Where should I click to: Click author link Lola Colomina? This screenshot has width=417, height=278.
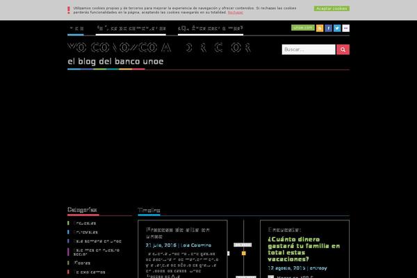196,245
